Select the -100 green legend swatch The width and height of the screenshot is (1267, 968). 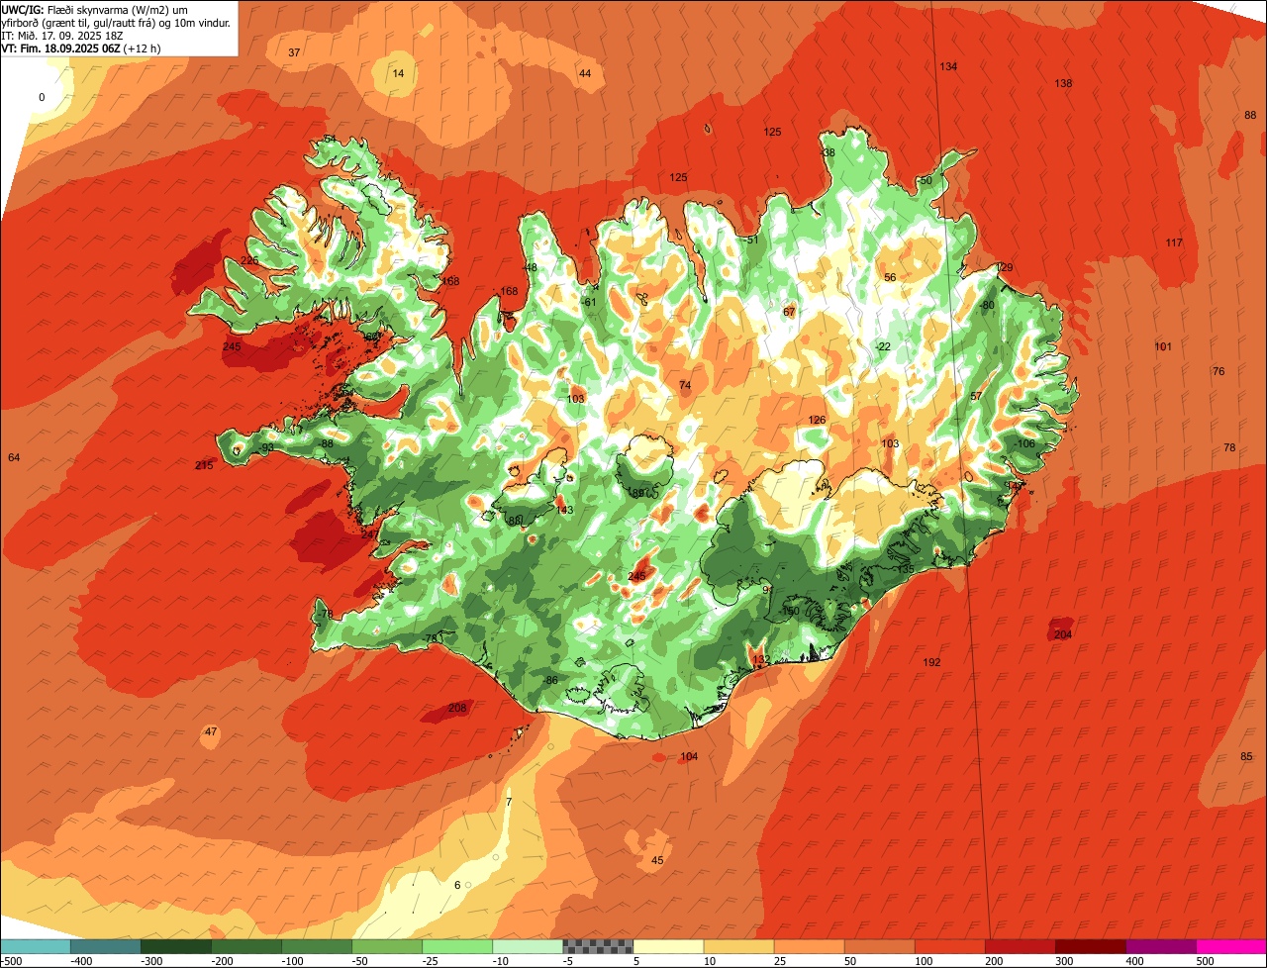(317, 946)
